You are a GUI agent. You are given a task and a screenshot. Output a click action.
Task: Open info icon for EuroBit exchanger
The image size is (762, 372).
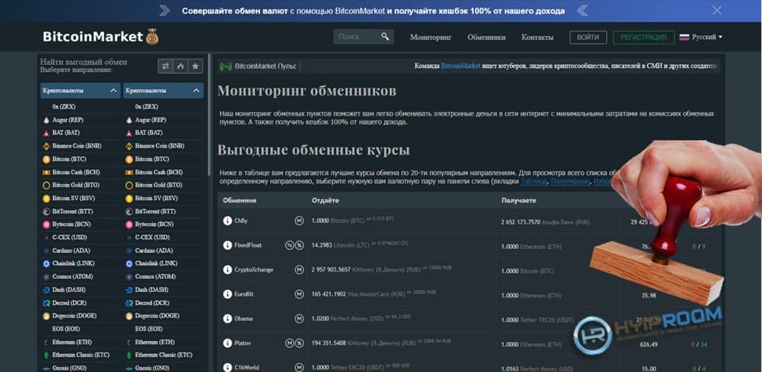(227, 294)
